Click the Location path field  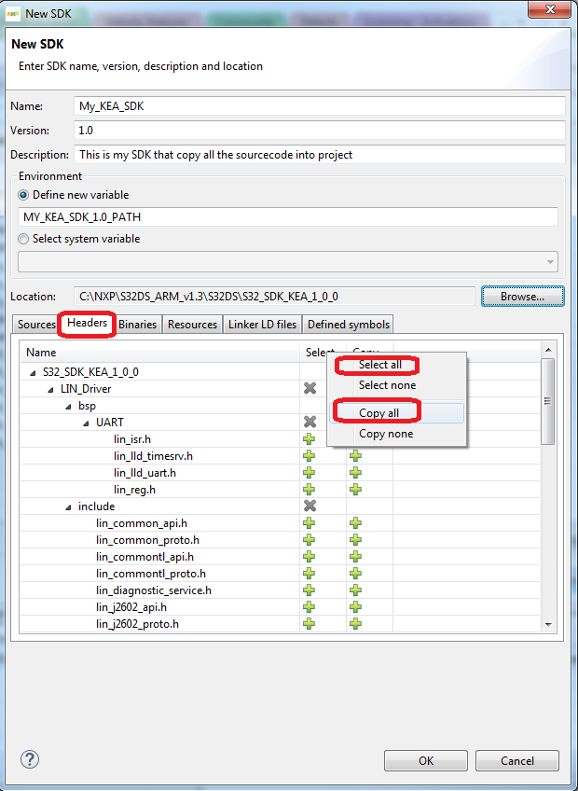274,296
